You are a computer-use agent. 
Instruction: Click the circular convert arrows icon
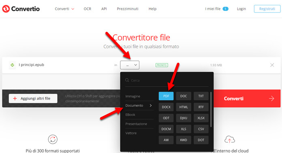(x=53, y=139)
